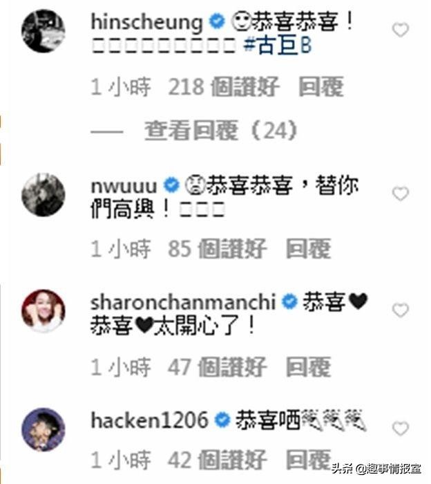431x484 pixels.
Task: Expand 查看回覆 (24) replies
Action: [221, 130]
